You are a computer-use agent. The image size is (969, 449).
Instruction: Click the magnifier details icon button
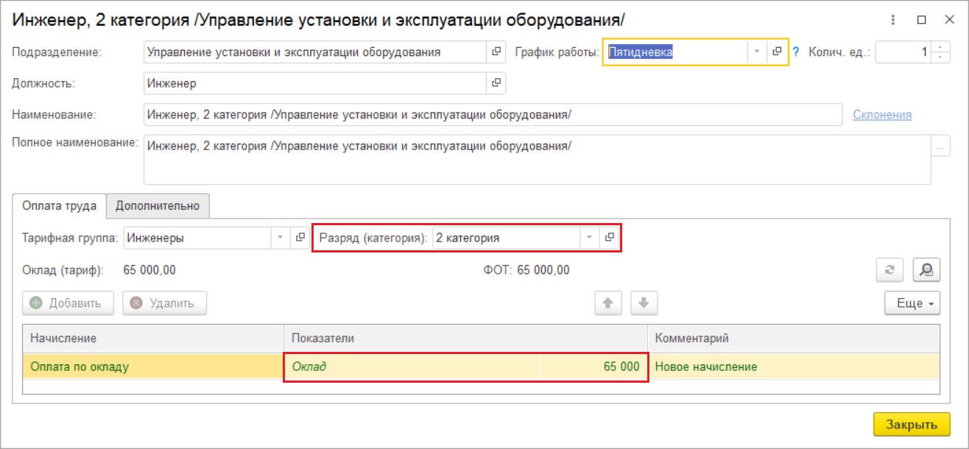click(926, 271)
